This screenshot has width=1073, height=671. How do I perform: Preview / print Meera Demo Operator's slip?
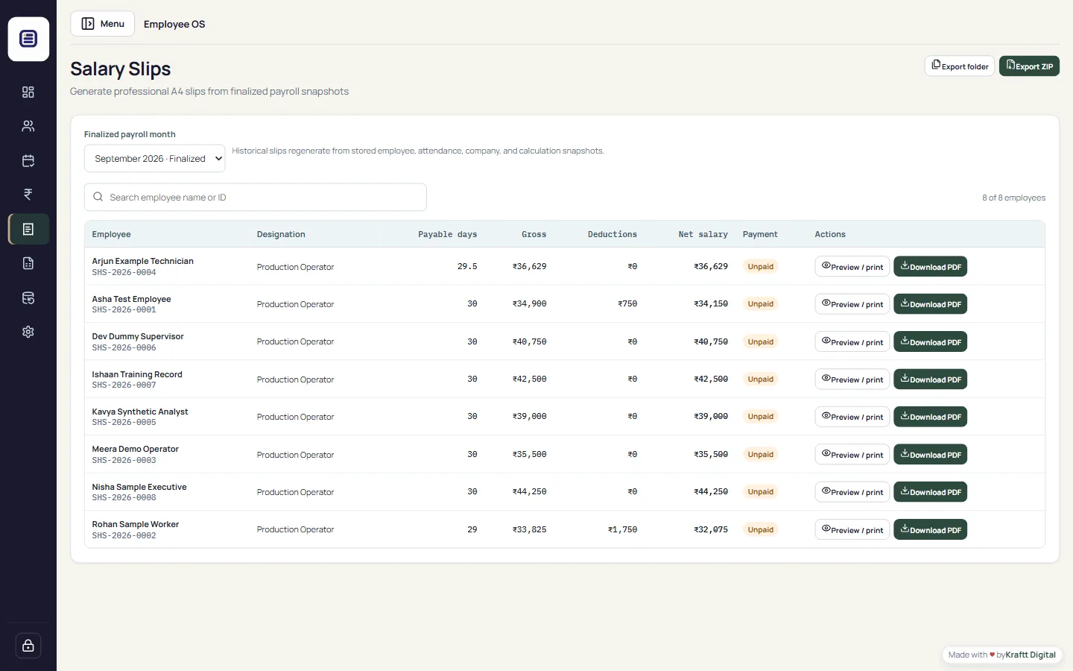(852, 455)
